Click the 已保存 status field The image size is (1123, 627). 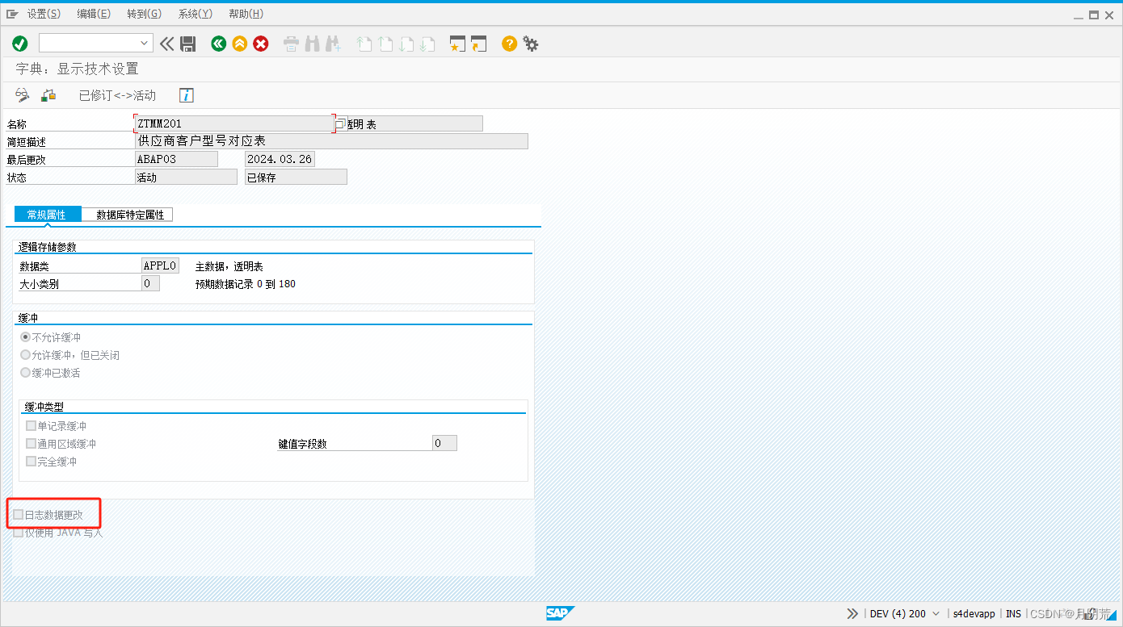(x=296, y=177)
